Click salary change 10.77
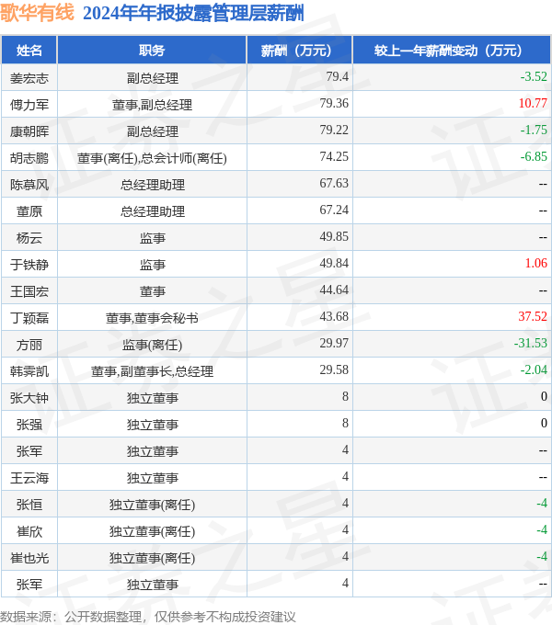The image size is (552, 625). click(x=533, y=103)
